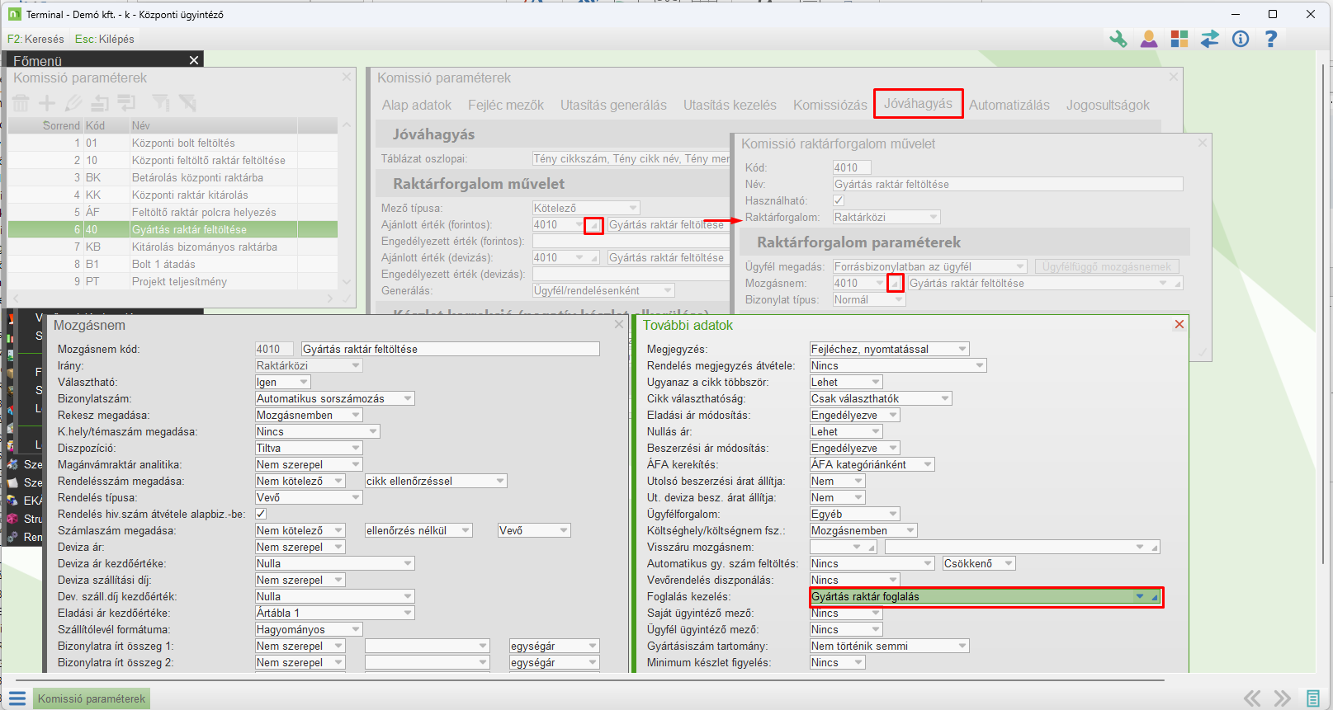Move the row up with the up-arrow icon
1333x710 pixels.
pos(100,103)
